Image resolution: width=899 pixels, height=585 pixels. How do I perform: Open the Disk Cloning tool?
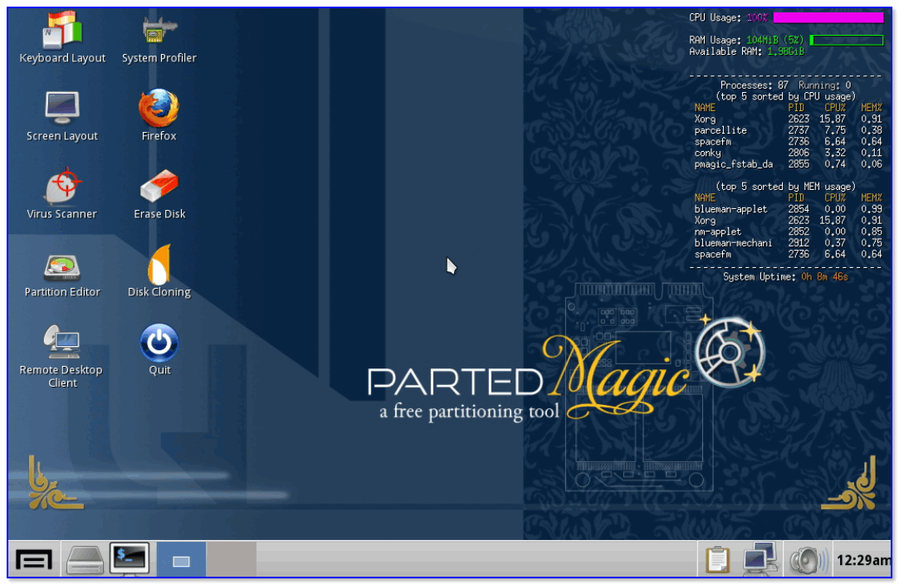159,266
